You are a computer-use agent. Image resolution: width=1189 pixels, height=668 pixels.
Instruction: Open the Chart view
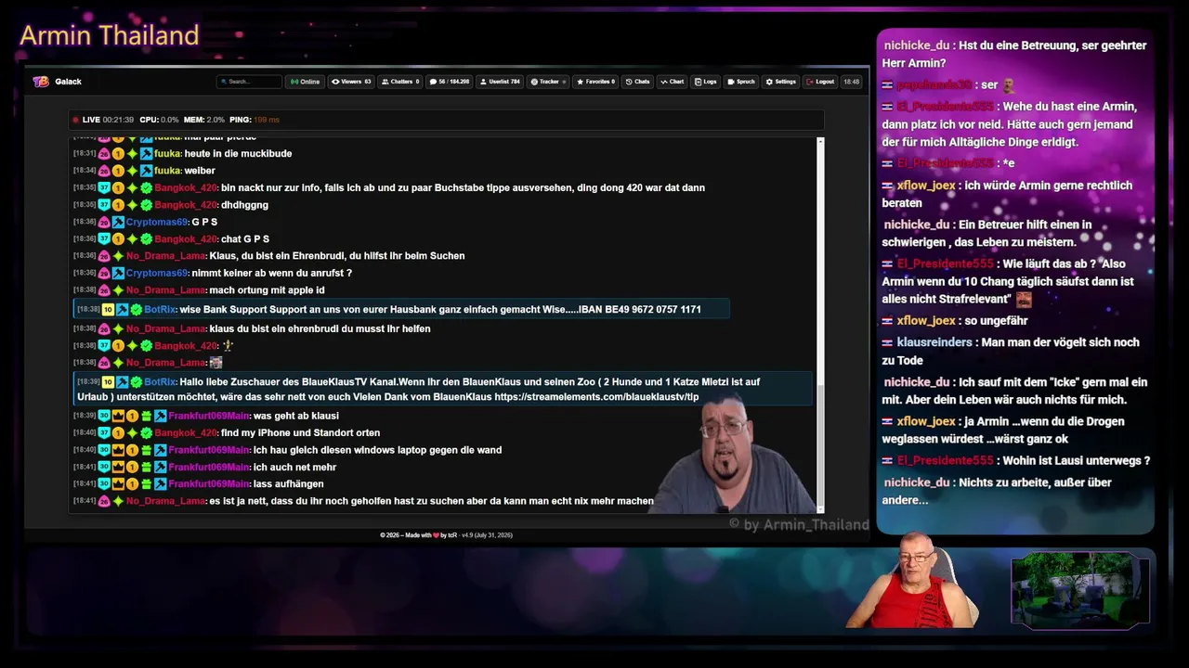(672, 82)
